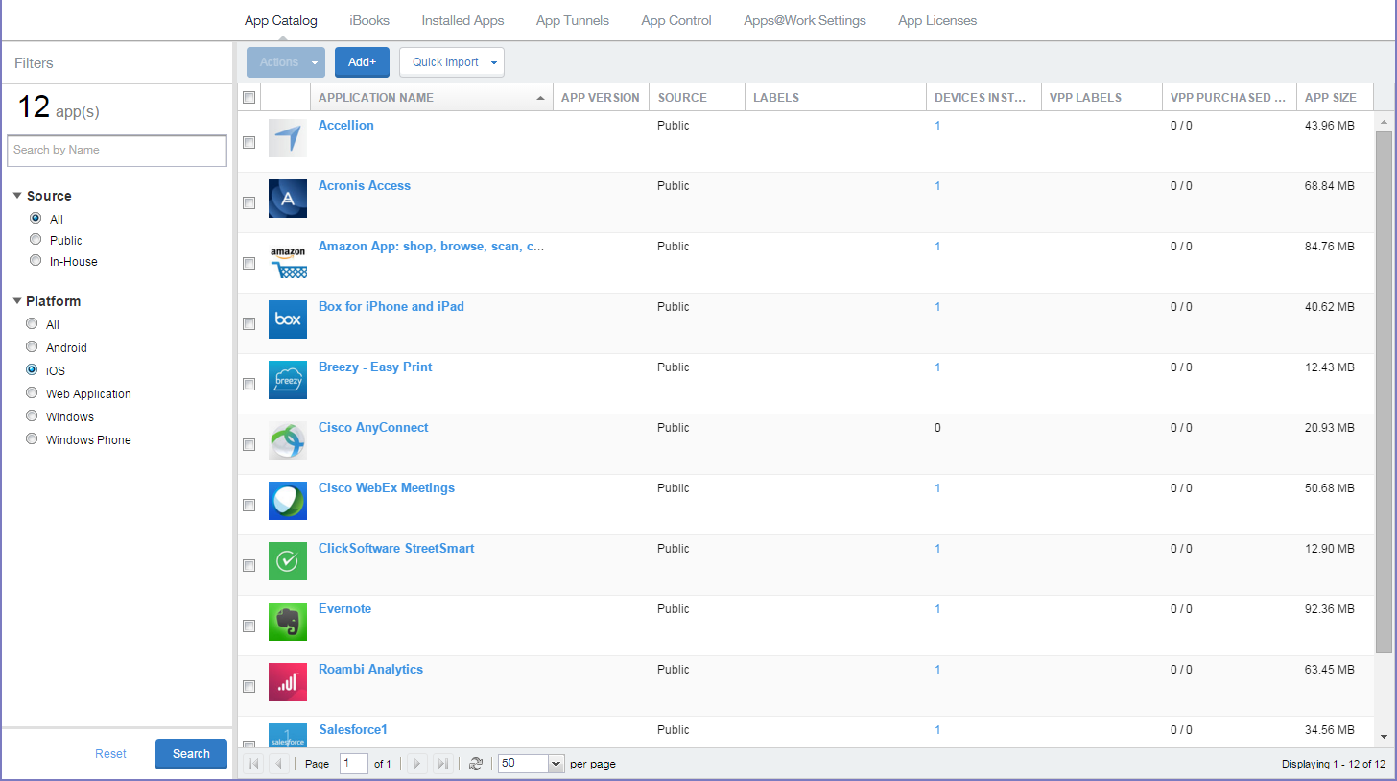Click the Accellion app icon
The width and height of the screenshot is (1397, 781).
pyautogui.click(x=288, y=138)
